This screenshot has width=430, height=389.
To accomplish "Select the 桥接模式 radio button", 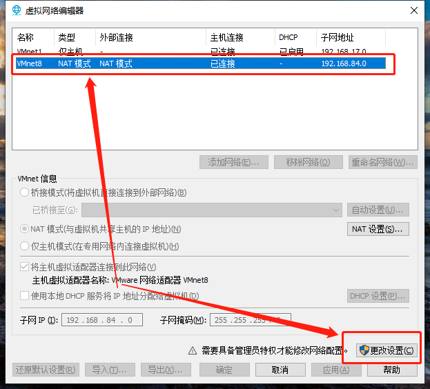I will click(x=24, y=192).
